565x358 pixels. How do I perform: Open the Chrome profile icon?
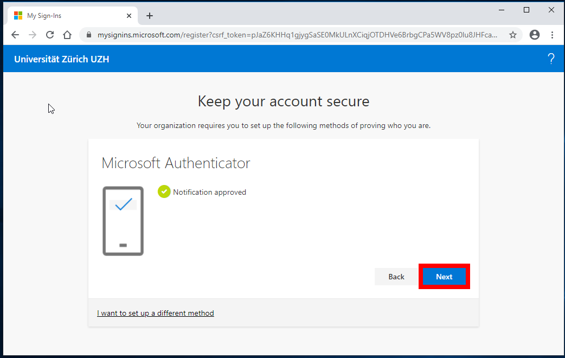click(x=535, y=35)
